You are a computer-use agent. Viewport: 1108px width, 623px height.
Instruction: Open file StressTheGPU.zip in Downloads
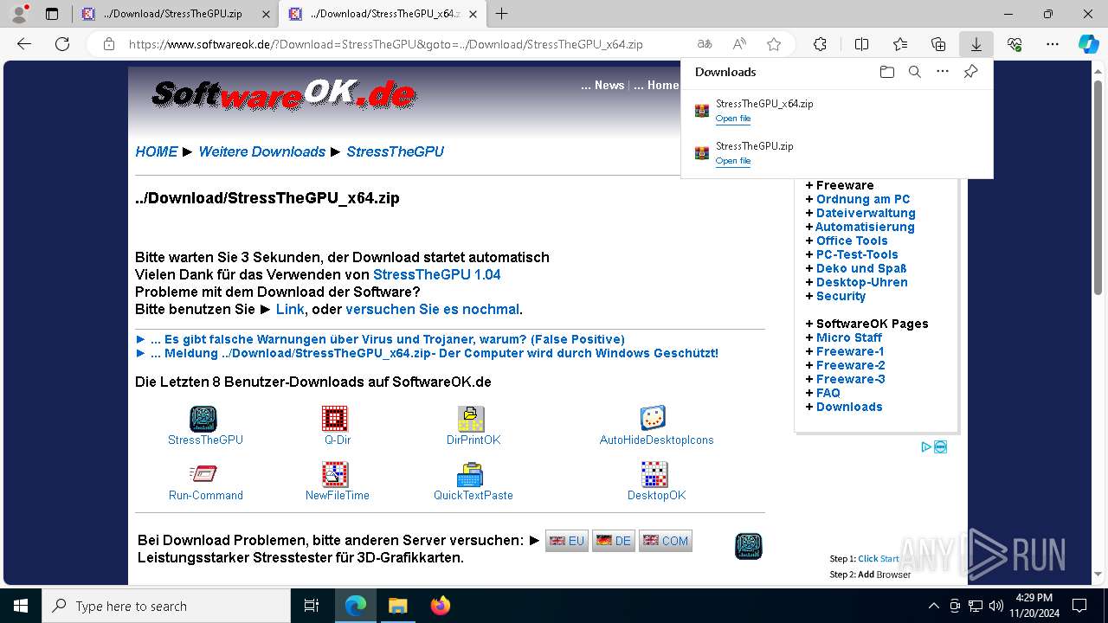click(732, 161)
